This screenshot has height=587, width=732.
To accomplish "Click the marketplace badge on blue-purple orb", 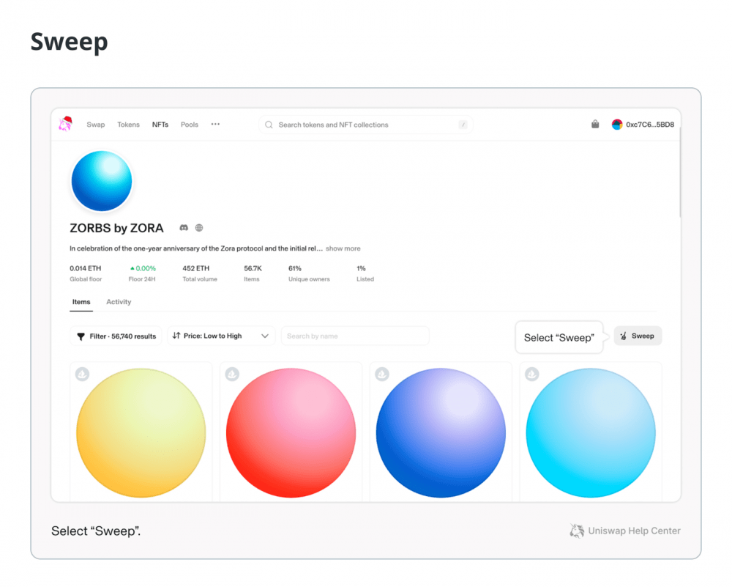I will point(382,374).
